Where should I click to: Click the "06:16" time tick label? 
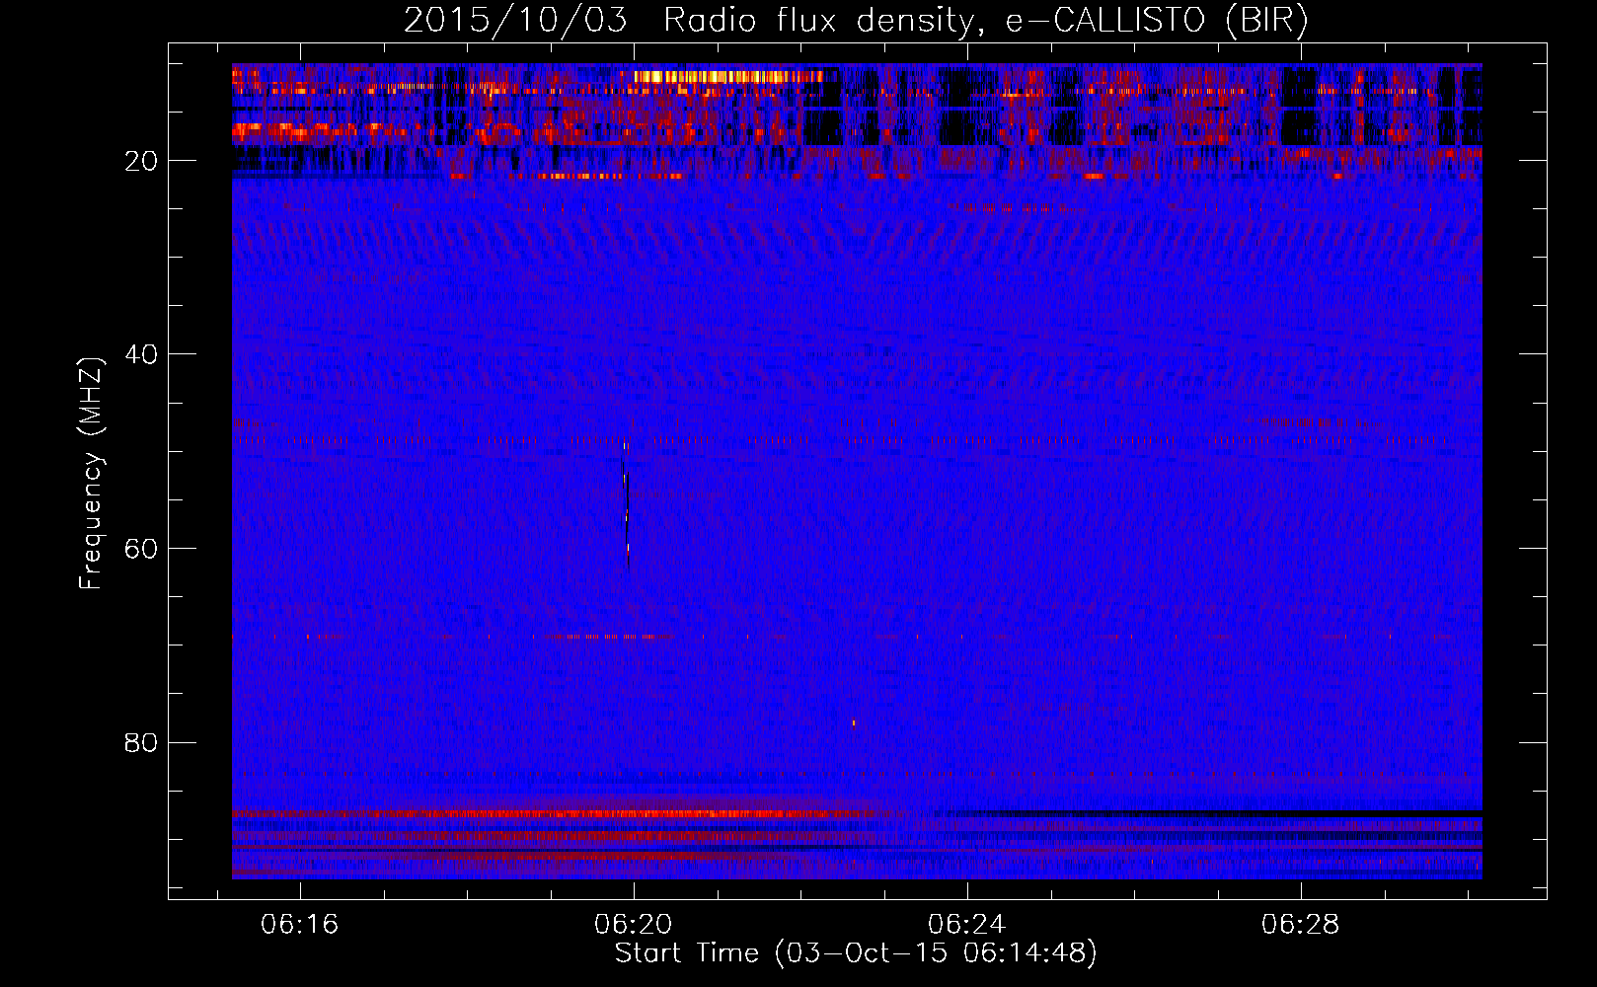(299, 924)
